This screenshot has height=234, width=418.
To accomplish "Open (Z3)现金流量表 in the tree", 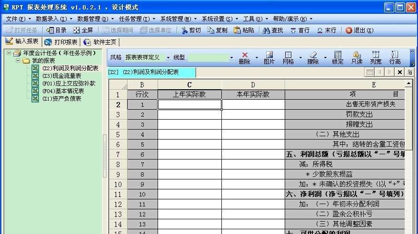I will click(x=61, y=76).
